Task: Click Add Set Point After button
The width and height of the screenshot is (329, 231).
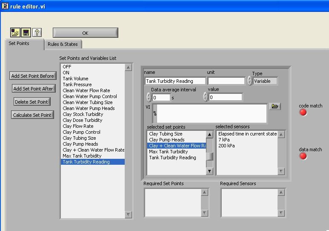Action: click(33, 89)
